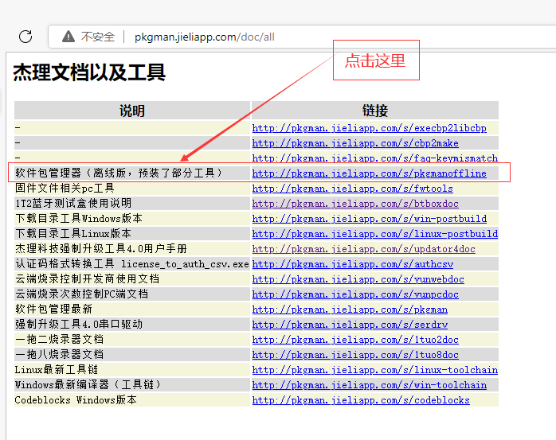Image resolution: width=556 pixels, height=440 pixels.
Task: Select the text 云端烧录次数控制PC端文档
Action: coord(81,294)
